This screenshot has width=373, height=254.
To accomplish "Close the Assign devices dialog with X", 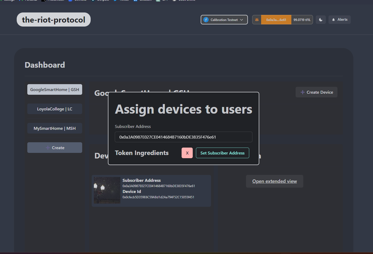I will coord(187,153).
